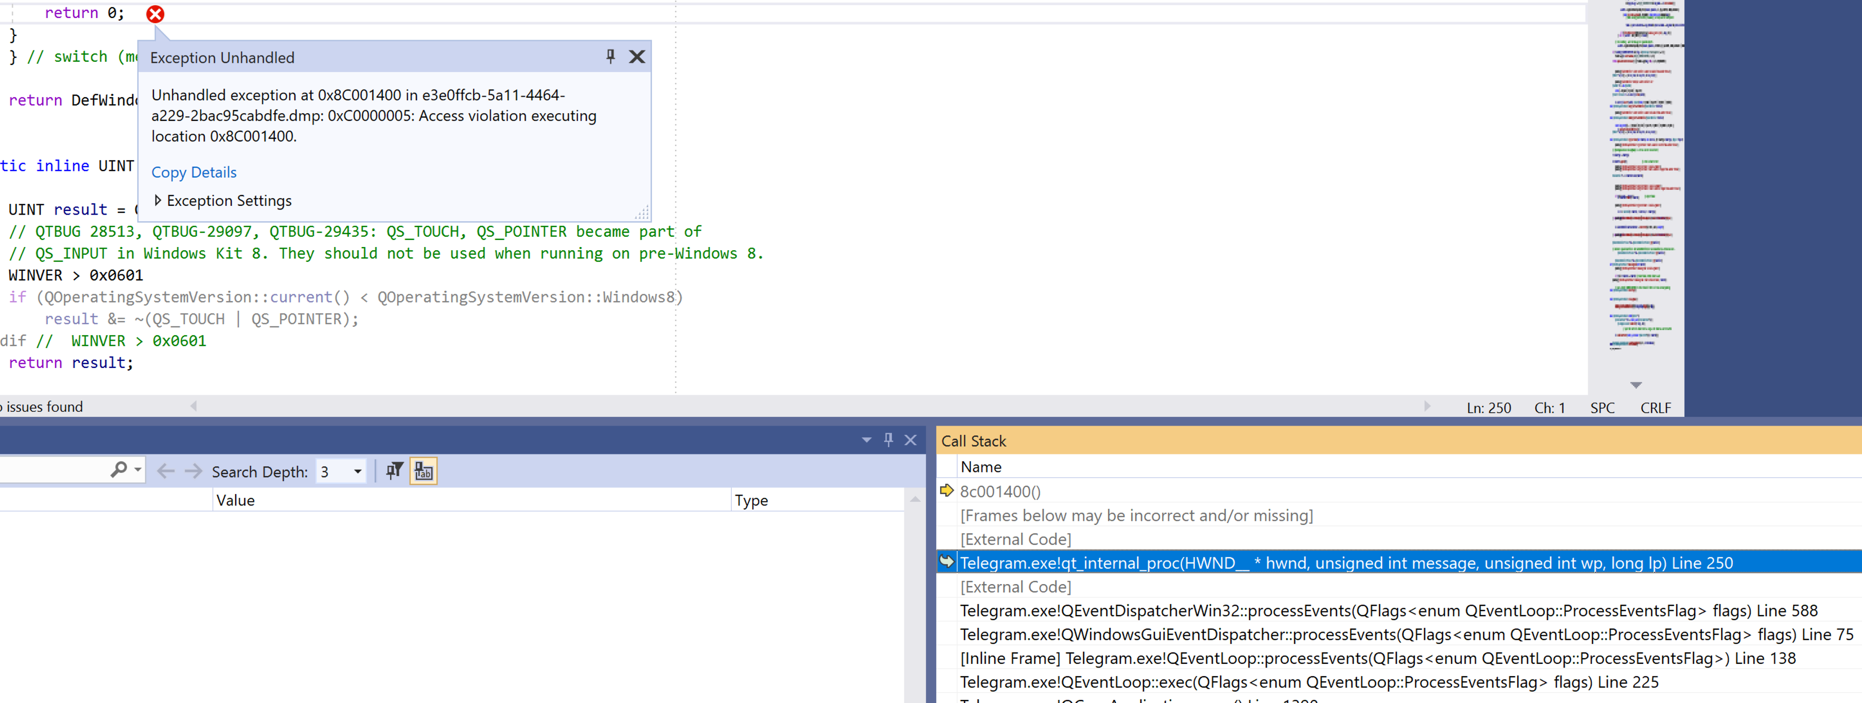This screenshot has height=703, width=1862.
Task: Select the 8c001400() stack frame
Action: coord(999,491)
